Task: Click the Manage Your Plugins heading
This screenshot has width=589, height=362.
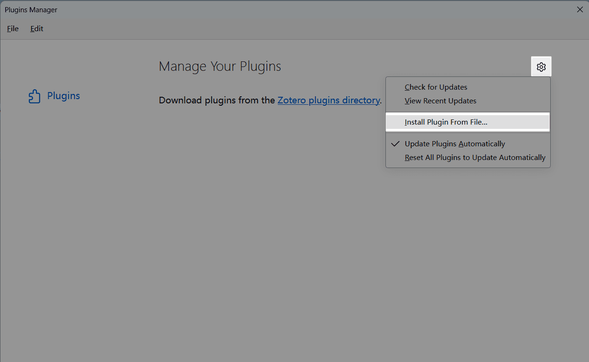Action: [220, 67]
